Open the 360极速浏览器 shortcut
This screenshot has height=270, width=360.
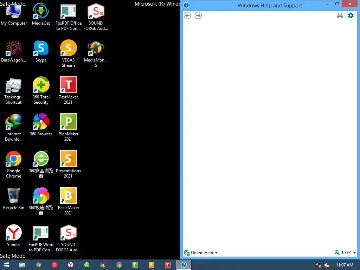pos(41,201)
